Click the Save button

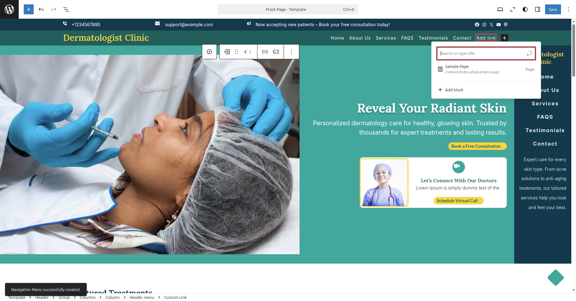(x=553, y=9)
